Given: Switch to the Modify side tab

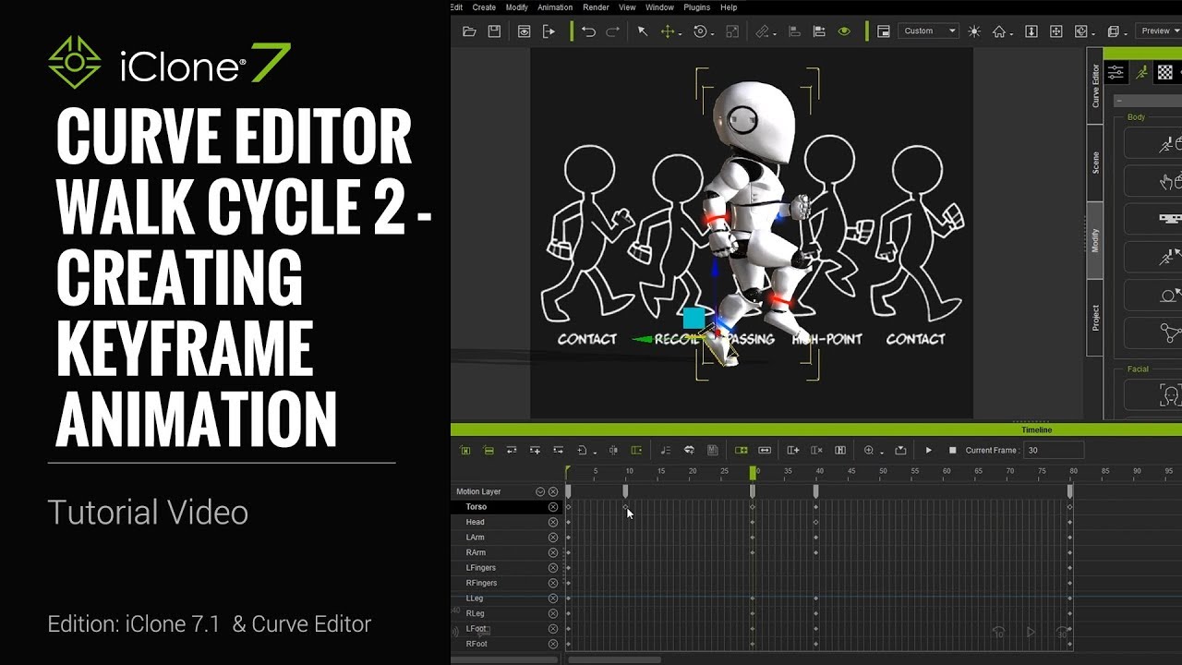Looking at the screenshot, I should [x=1095, y=241].
